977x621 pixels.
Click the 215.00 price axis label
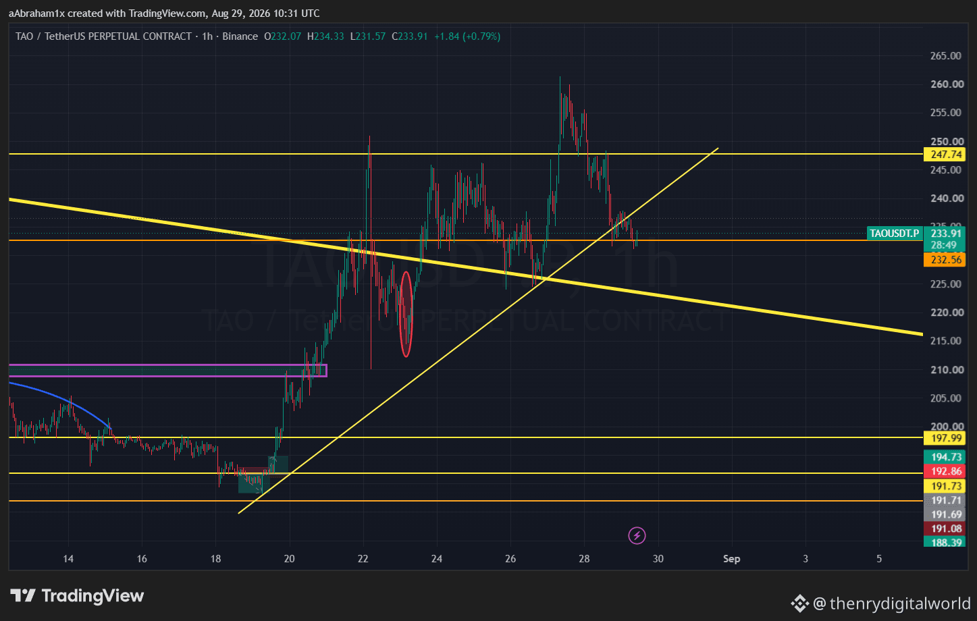tap(946, 341)
